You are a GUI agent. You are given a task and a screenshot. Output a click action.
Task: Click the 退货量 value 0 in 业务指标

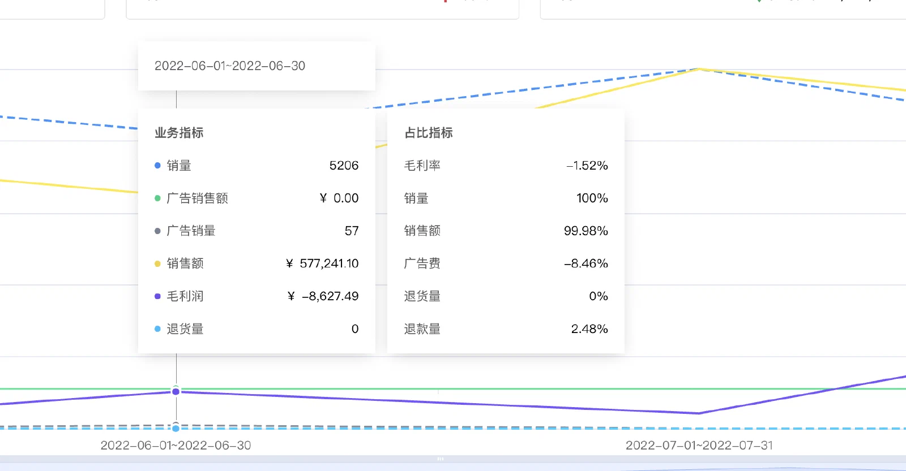(355, 329)
